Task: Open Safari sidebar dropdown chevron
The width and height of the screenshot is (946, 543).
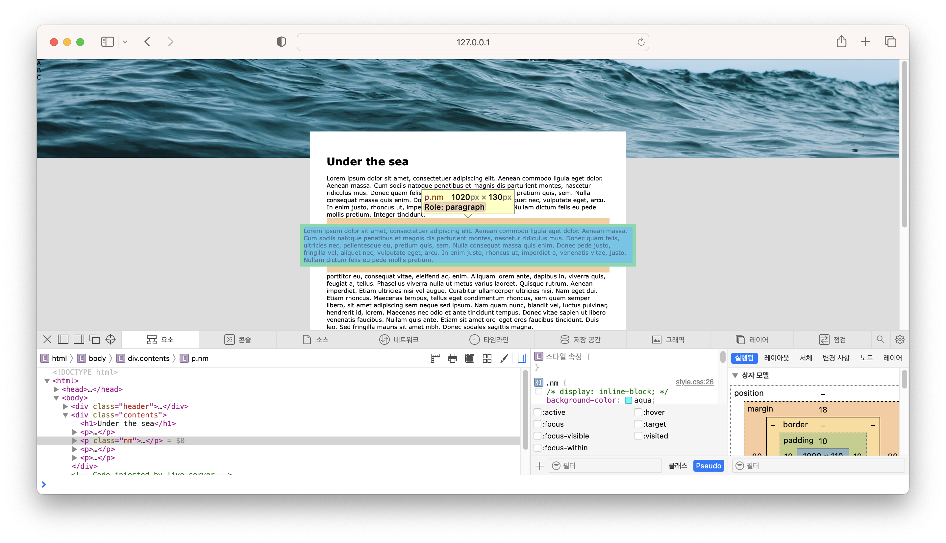Action: click(x=125, y=42)
